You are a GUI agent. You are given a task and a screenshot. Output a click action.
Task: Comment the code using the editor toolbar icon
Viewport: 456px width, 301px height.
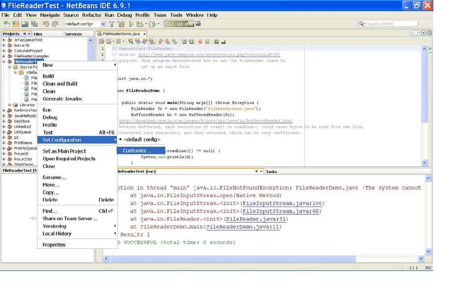pos(217,41)
